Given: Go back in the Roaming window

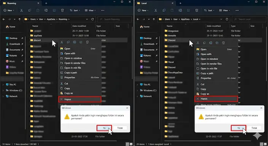Looking at the screenshot, I should click(4, 19).
